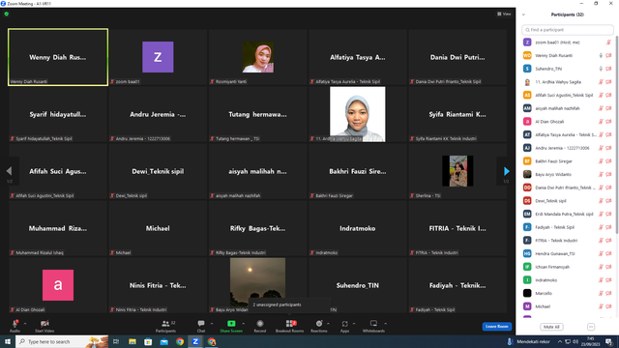The width and height of the screenshot is (619, 348).
Task: Click the participants list scrollbar
Action: tap(616, 134)
